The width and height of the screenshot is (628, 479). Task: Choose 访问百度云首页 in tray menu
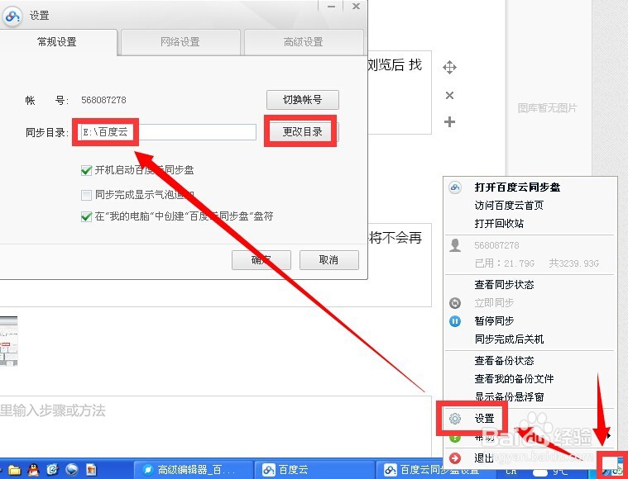pos(509,206)
